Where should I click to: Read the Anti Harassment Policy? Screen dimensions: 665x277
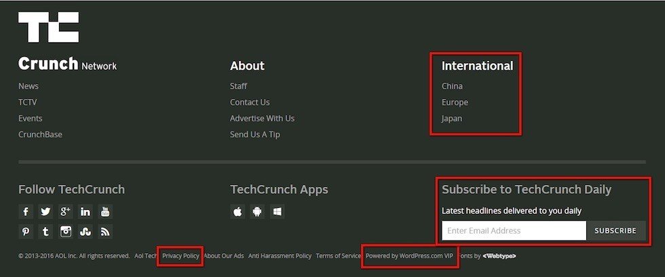coord(280,256)
